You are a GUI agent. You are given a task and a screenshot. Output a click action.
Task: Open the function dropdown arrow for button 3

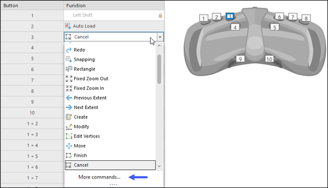160,37
